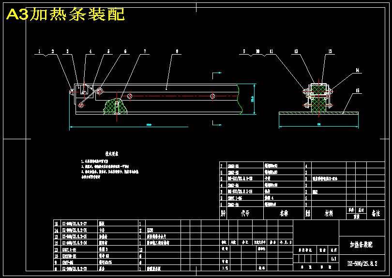Click parts list row 11 code "GB97.1-85"

click(69, 249)
